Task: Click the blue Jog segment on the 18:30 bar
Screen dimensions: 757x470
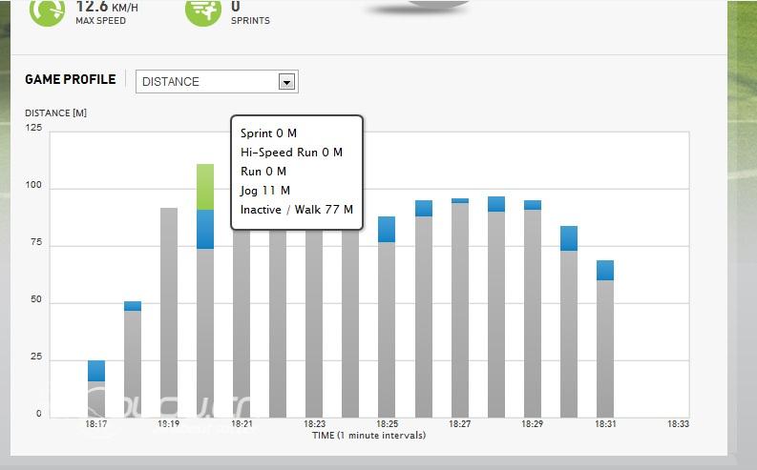Action: (569, 238)
